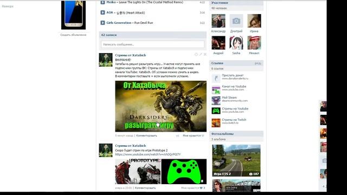347x195 pixels.
Task: Open the 'Прислать донат' link
Action: (233, 75)
